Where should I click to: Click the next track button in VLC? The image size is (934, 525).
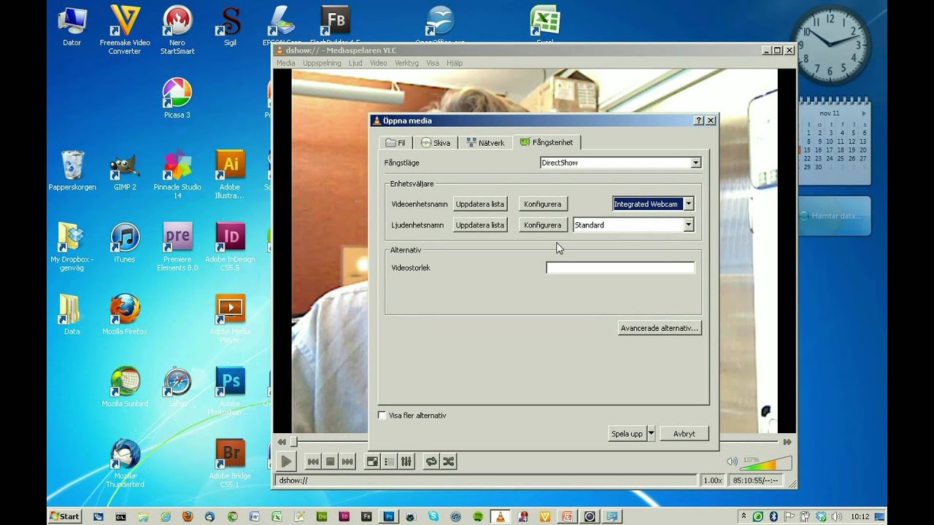pyautogui.click(x=347, y=461)
